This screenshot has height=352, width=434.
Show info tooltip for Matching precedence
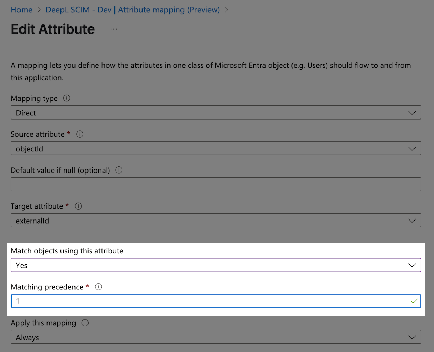pos(98,287)
